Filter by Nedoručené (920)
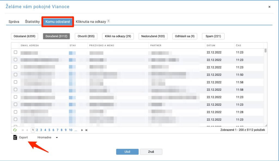This screenshot has width=279, height=161. (153, 36)
